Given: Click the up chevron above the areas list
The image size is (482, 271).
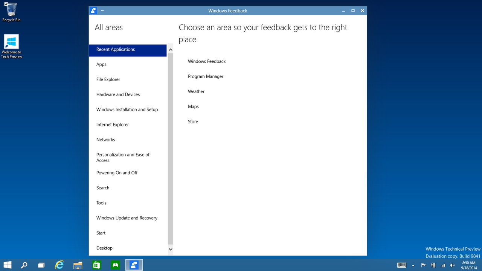Looking at the screenshot, I should coord(170,49).
